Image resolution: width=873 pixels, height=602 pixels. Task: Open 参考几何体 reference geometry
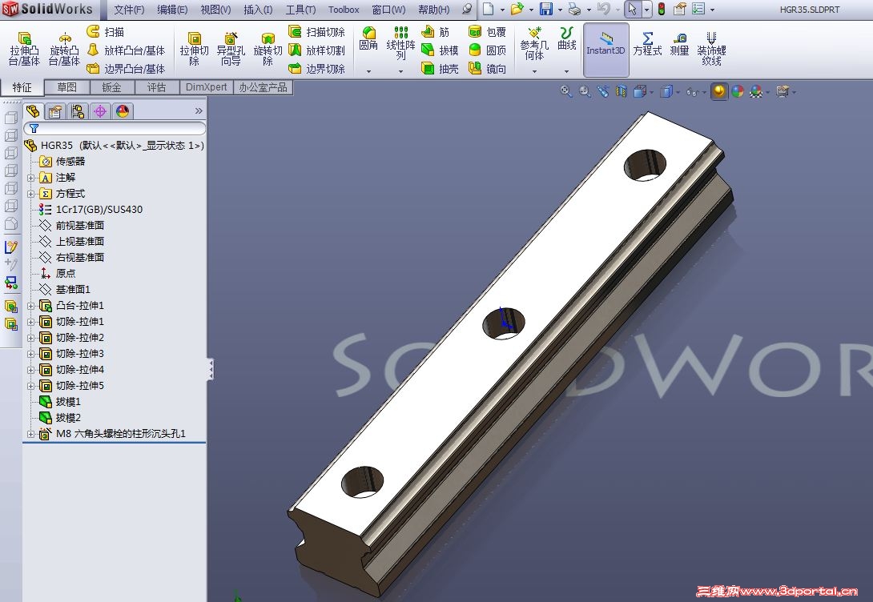pos(534,43)
